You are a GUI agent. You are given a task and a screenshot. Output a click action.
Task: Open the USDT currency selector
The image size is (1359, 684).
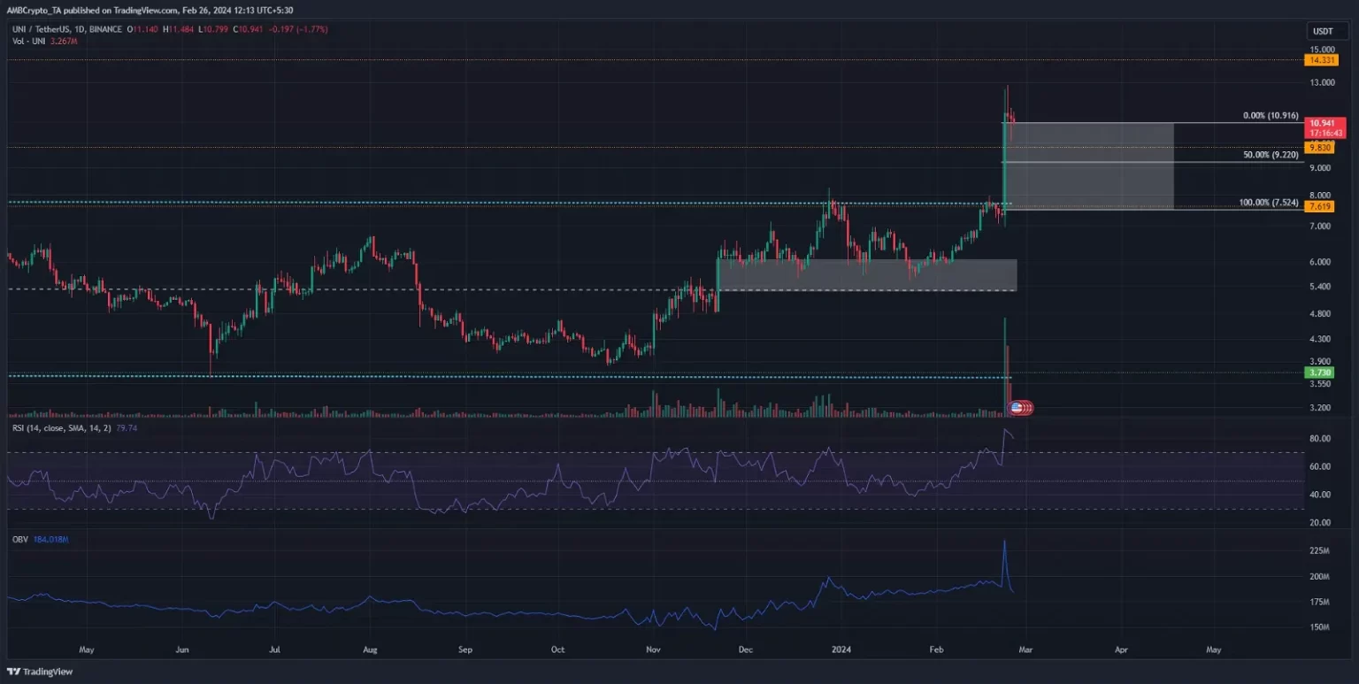coord(1319,32)
